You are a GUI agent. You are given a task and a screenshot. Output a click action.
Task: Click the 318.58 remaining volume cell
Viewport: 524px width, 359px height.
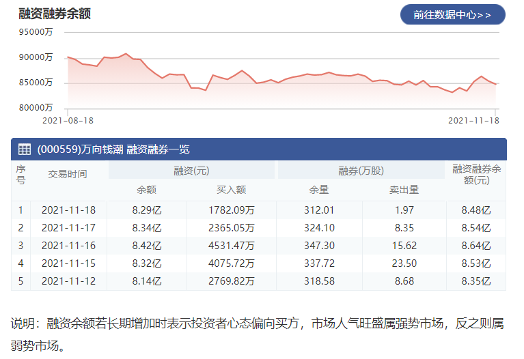[x=319, y=281]
